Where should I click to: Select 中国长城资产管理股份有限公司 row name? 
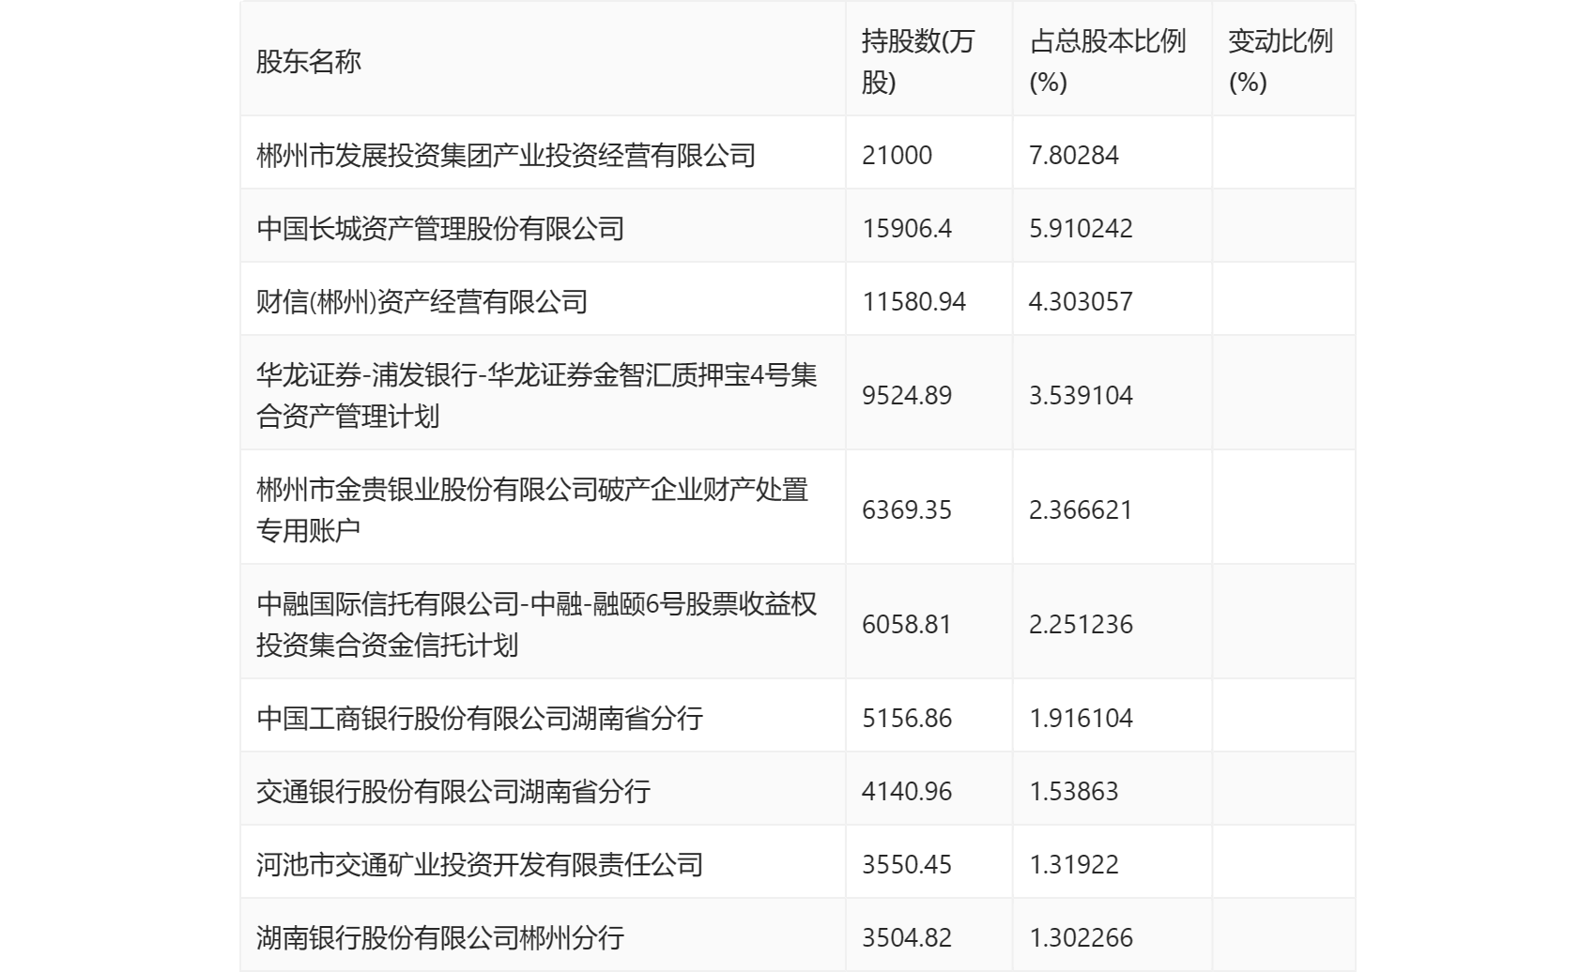pos(440,228)
